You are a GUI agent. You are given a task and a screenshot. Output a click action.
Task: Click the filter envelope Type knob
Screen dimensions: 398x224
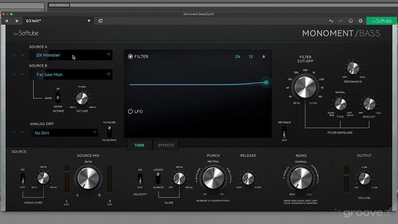click(340, 104)
